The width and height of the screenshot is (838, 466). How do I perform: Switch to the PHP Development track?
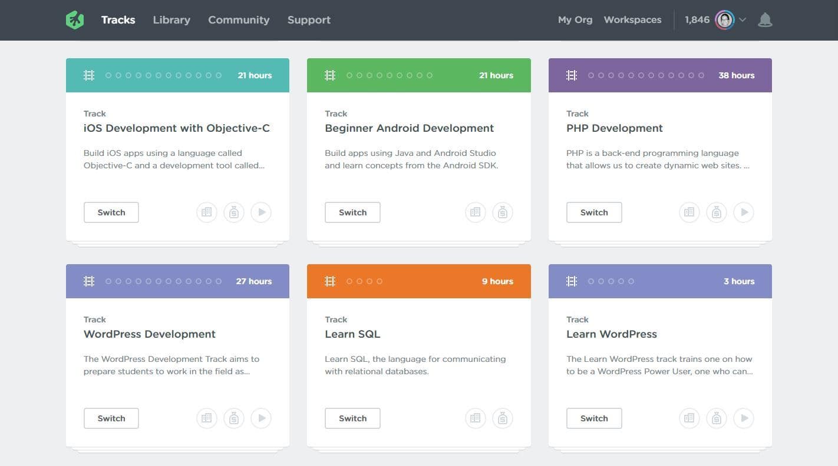(x=594, y=212)
